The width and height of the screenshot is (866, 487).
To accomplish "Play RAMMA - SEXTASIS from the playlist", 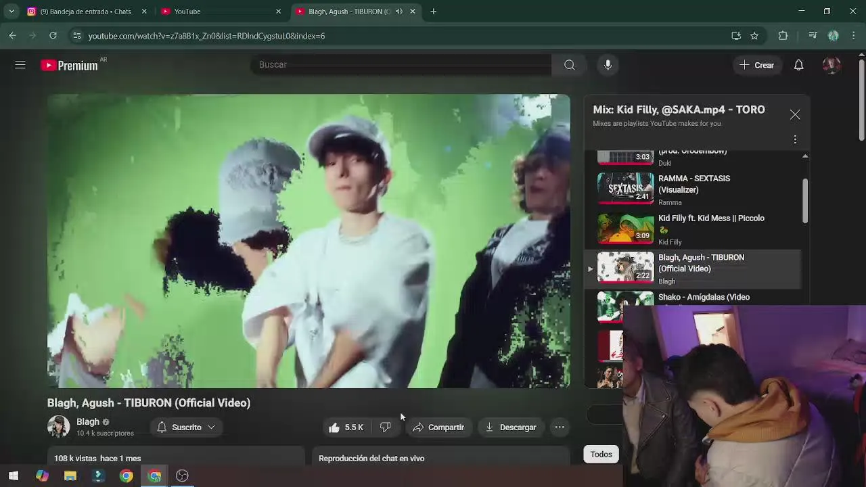I will pos(693,189).
